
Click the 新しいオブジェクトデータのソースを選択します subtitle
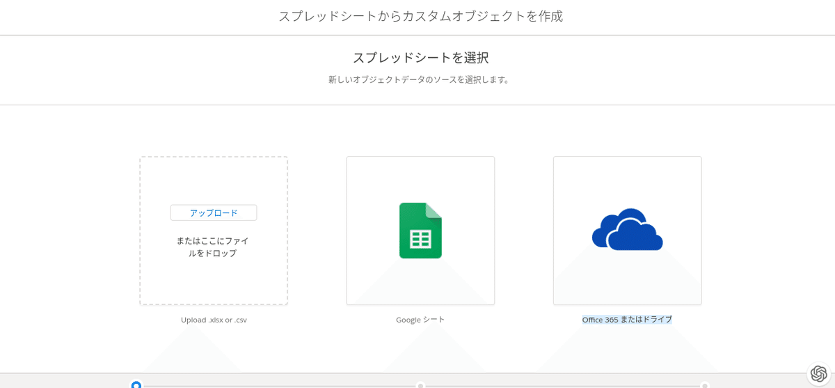[420, 79]
